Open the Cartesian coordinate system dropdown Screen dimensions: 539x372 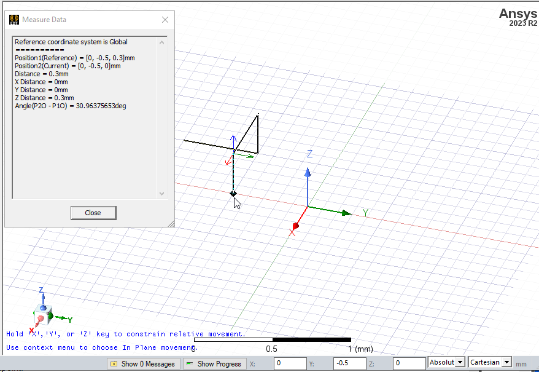point(489,363)
